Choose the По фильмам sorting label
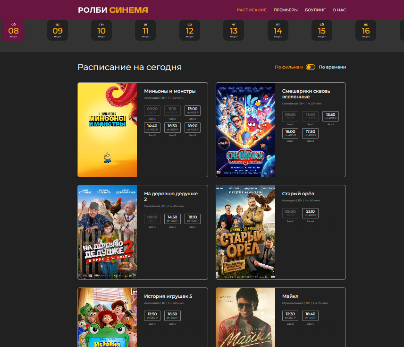Screen dimensions: 404x347 288,67
